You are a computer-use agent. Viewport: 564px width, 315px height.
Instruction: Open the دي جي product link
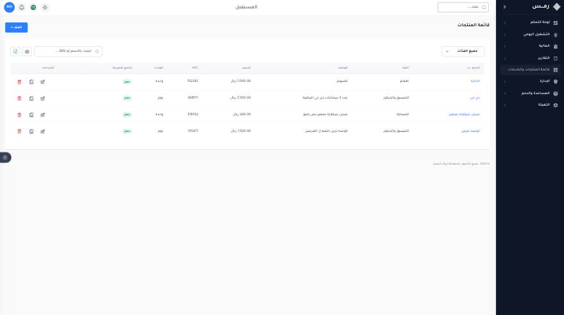coord(475,98)
